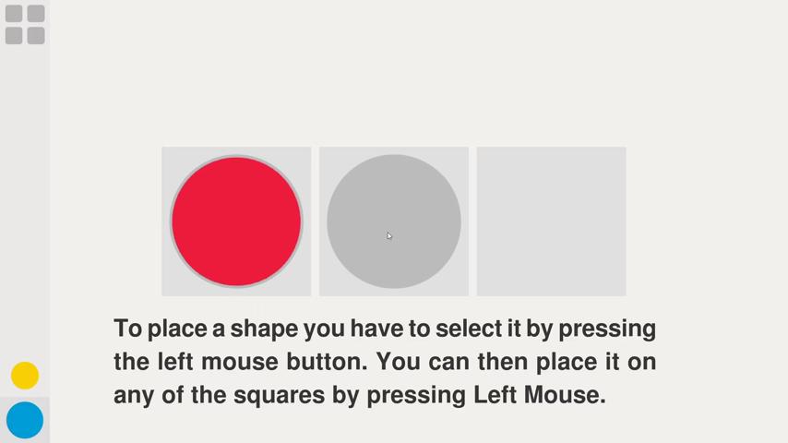Viewport: 788px width, 443px height.
Task: Pick the red circle in the first square
Action: 236,221
